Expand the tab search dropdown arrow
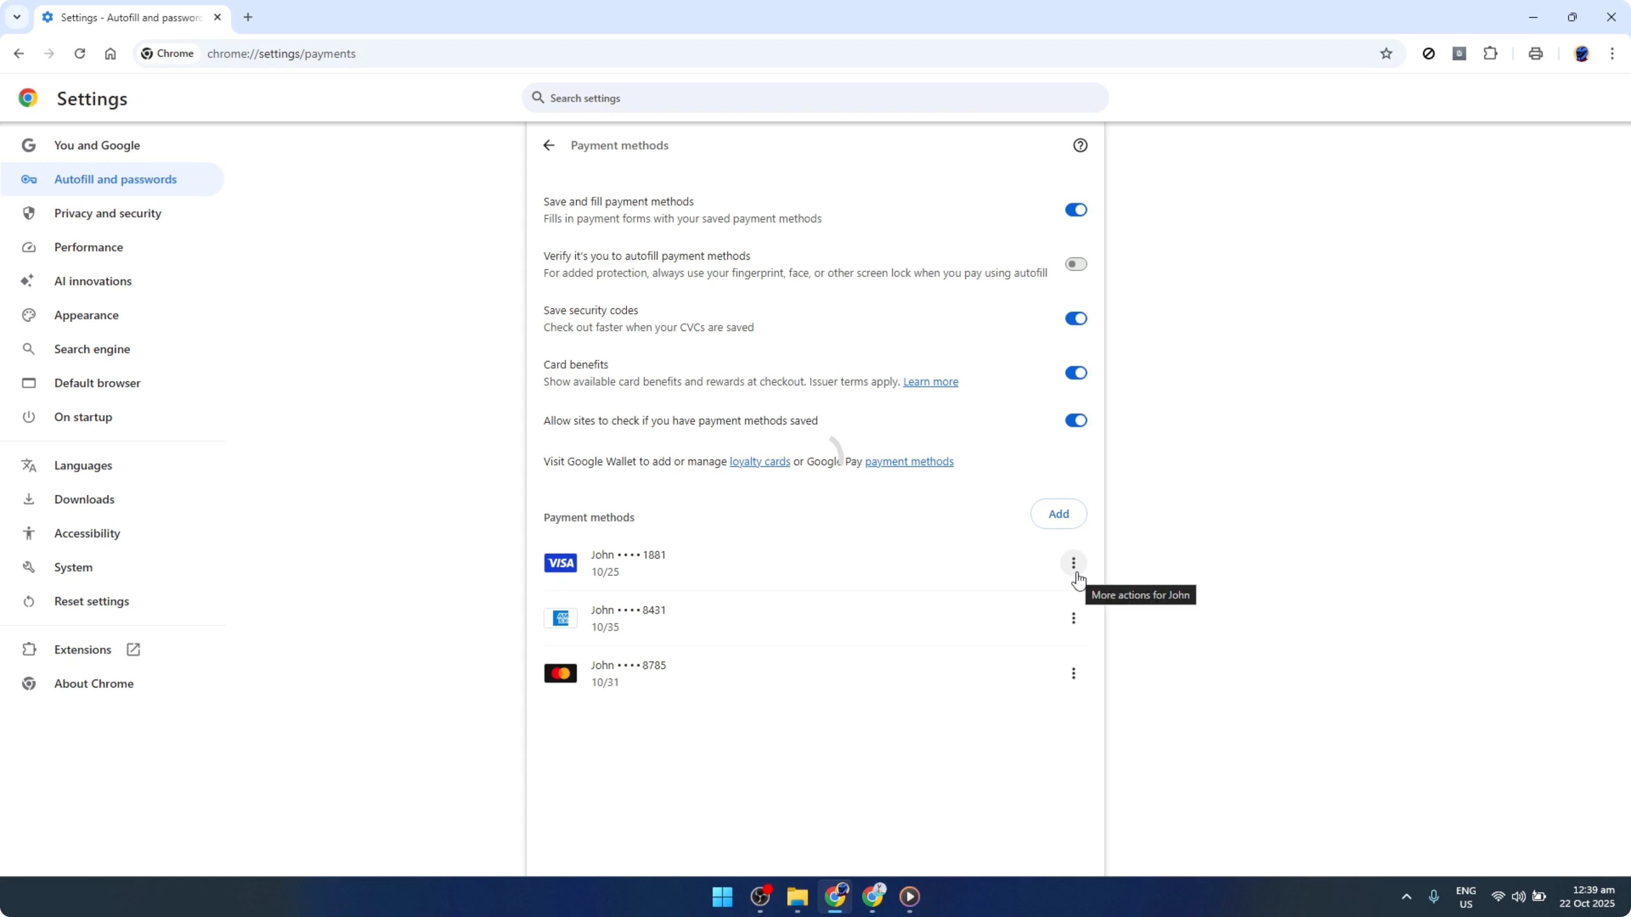This screenshot has width=1631, height=917. pos(17,17)
